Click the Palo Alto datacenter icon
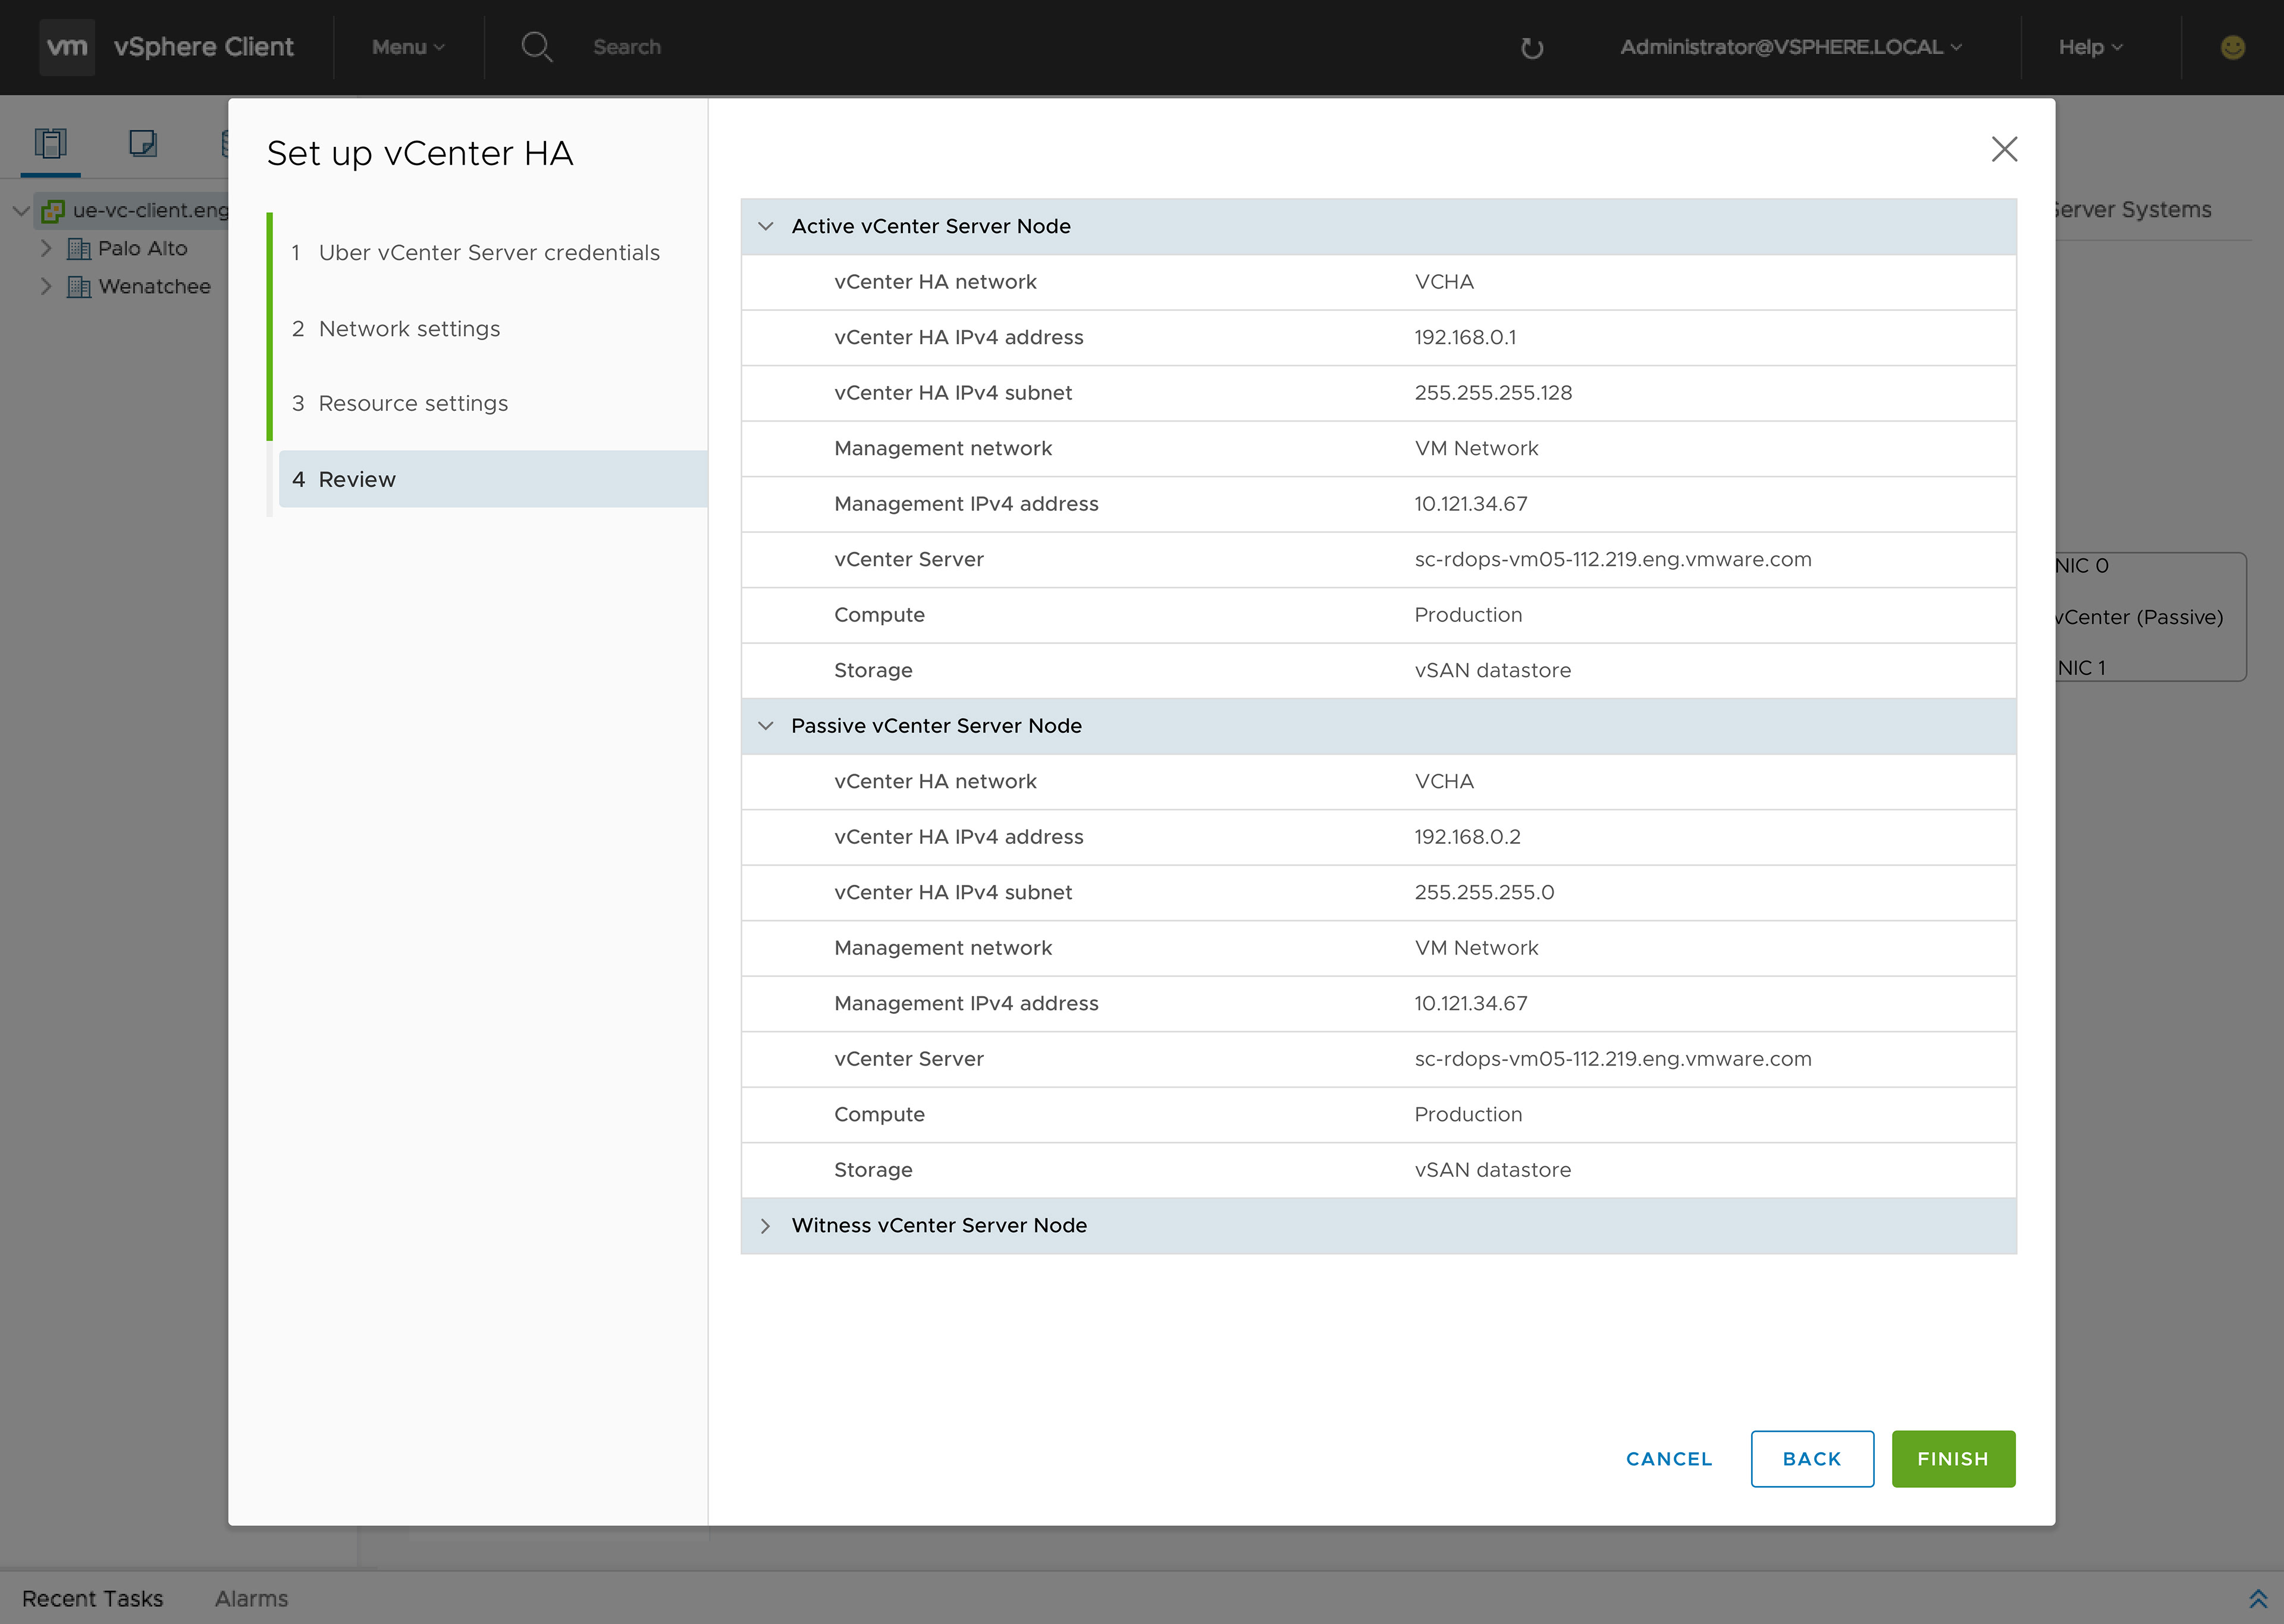This screenshot has height=1624, width=2284. 78,248
